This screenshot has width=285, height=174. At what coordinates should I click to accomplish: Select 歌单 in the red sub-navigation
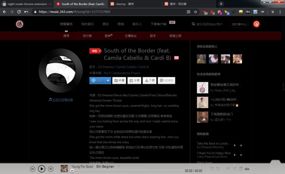pos(108,36)
